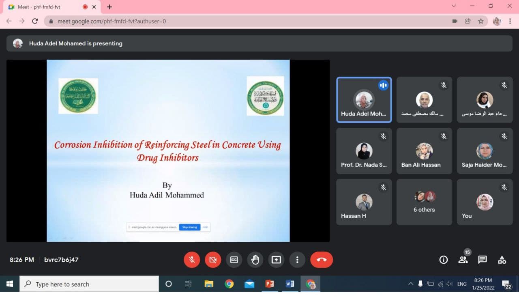Viewport: 519px width, 299px height.
Task: Open the meeting details info panel
Action: (x=444, y=260)
